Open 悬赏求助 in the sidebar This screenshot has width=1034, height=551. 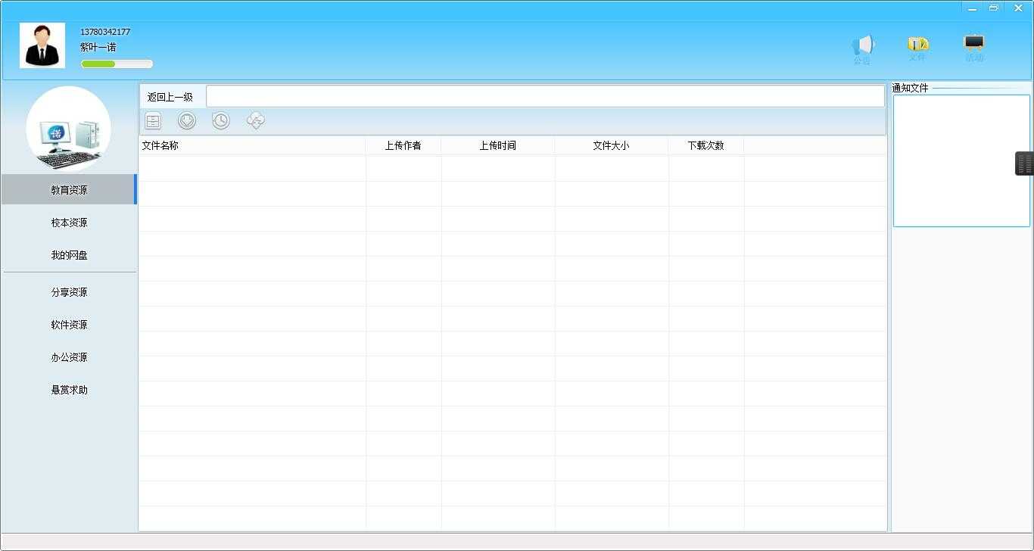69,390
